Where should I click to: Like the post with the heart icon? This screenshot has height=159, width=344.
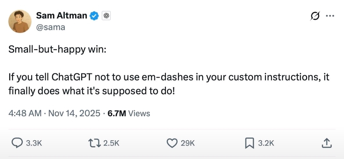pyautogui.click(x=172, y=143)
